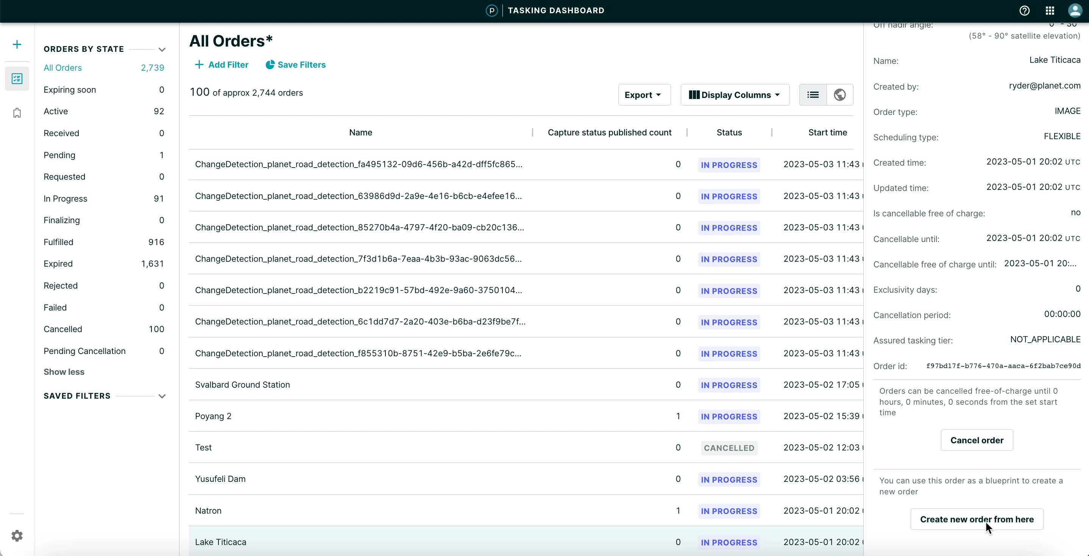1089x556 pixels.
Task: Open the Yusufeli Dam order
Action: 526,479
